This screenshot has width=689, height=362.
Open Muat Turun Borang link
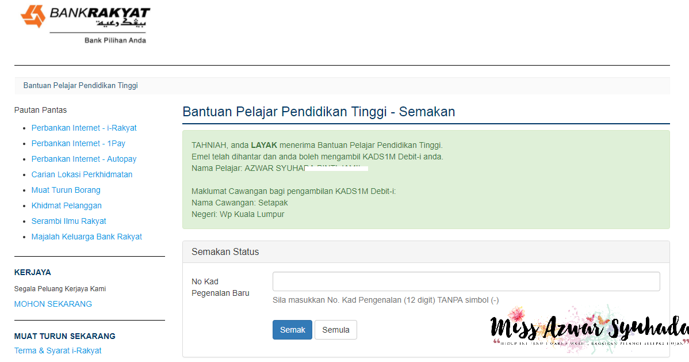coord(66,190)
